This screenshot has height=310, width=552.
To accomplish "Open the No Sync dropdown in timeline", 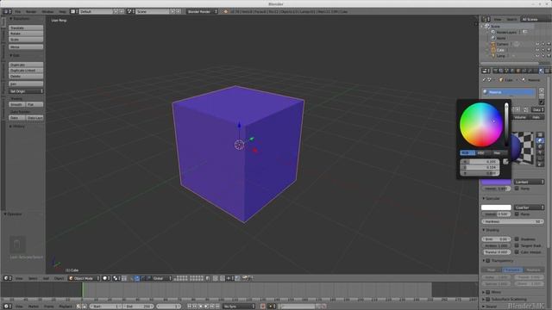I will pos(239,307).
